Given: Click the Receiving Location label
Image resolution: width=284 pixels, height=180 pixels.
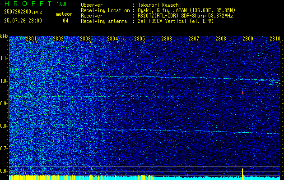Looking at the screenshot, I should tap(105, 10).
